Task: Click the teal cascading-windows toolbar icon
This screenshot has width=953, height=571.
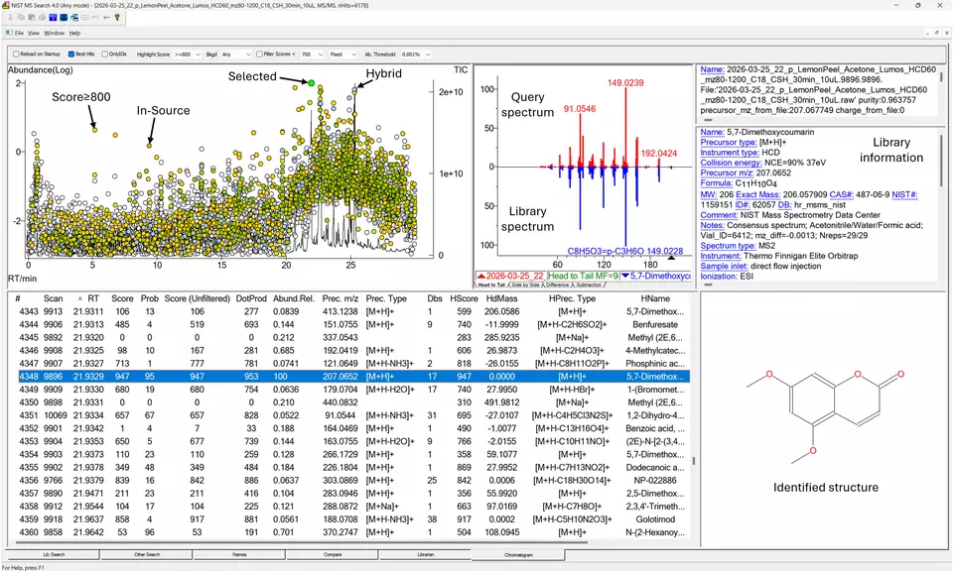Action: 74,18
